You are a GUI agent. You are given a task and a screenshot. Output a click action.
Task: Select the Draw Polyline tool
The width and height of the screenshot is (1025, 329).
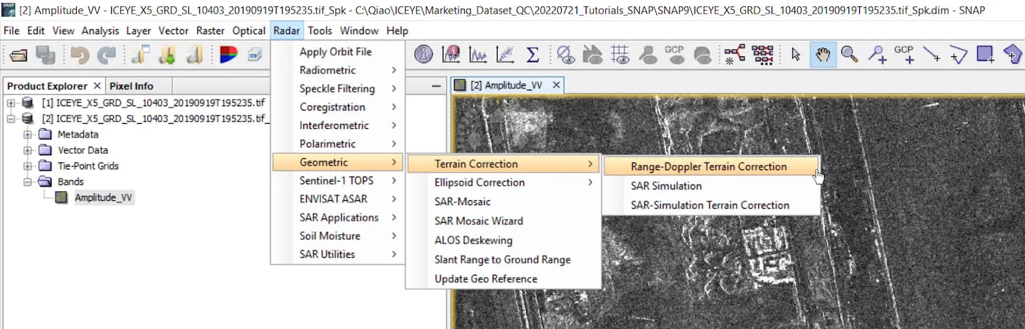tap(958, 55)
